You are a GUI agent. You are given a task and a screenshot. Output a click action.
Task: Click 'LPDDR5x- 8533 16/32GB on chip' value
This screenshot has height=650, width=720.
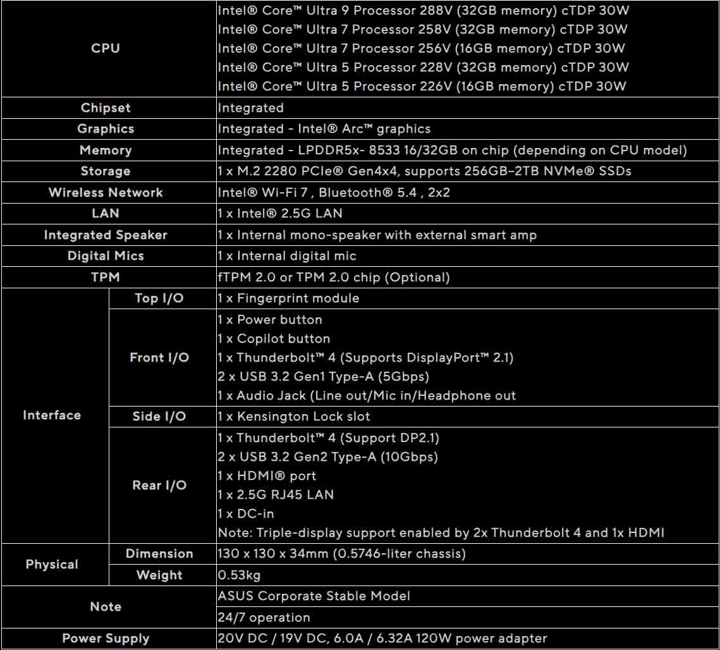[453, 150]
